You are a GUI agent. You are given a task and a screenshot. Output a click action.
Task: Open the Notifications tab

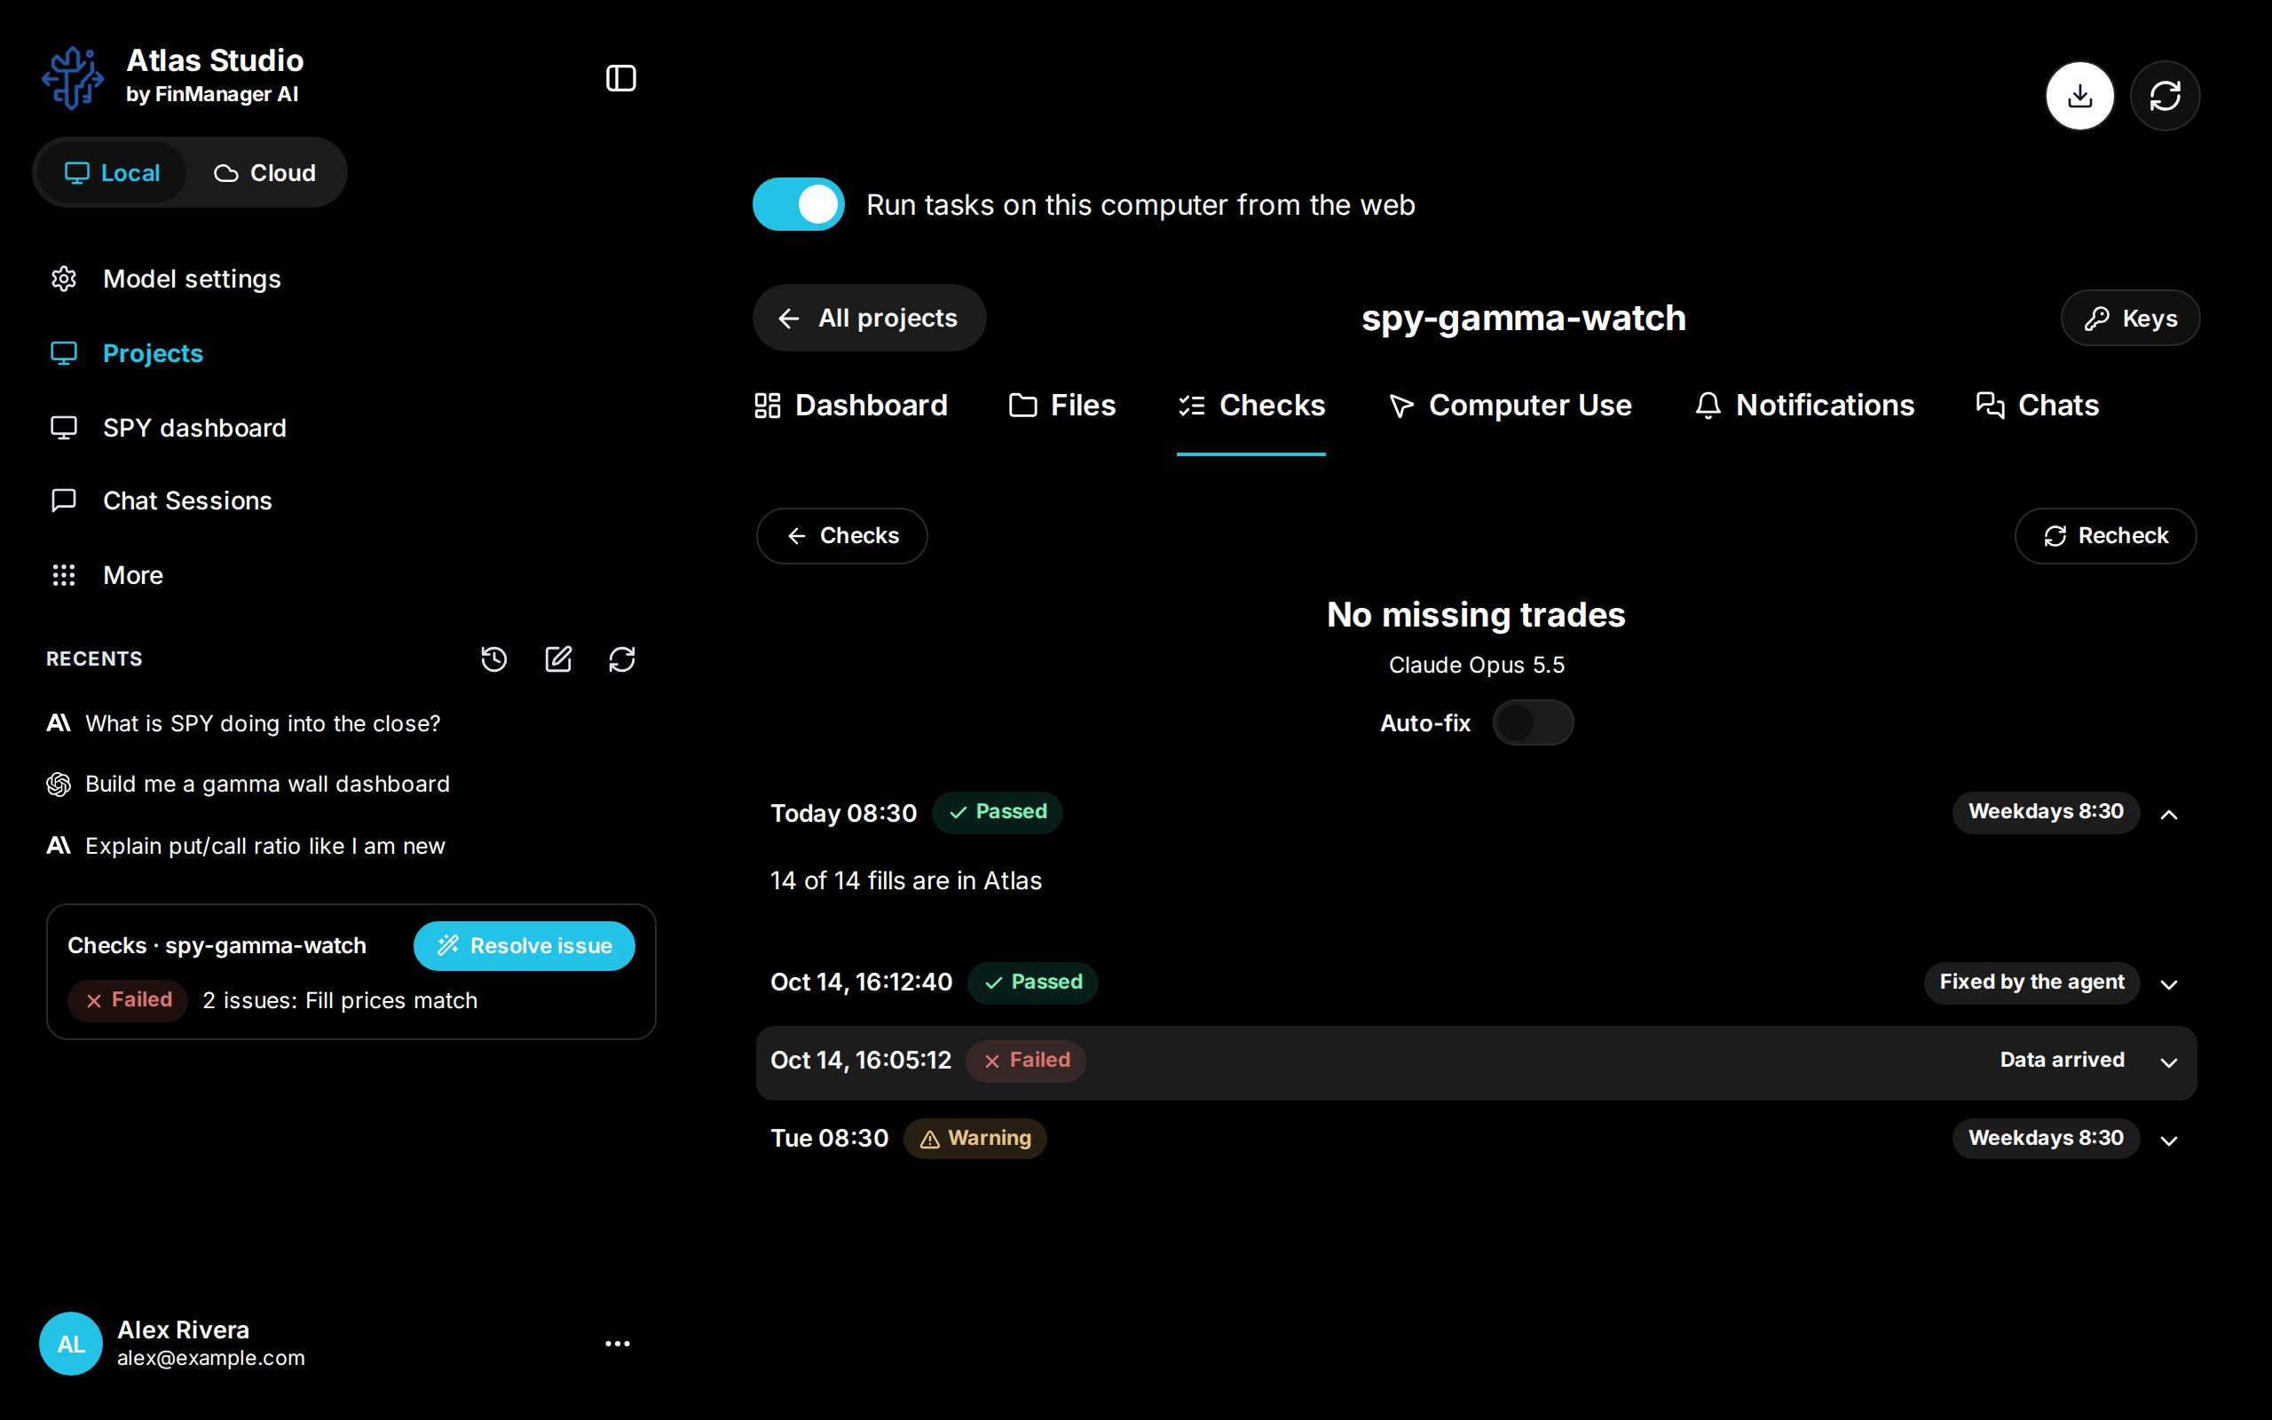1804,405
